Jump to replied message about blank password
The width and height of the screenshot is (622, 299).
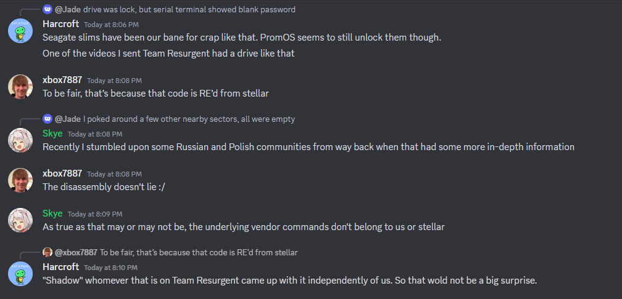point(189,9)
